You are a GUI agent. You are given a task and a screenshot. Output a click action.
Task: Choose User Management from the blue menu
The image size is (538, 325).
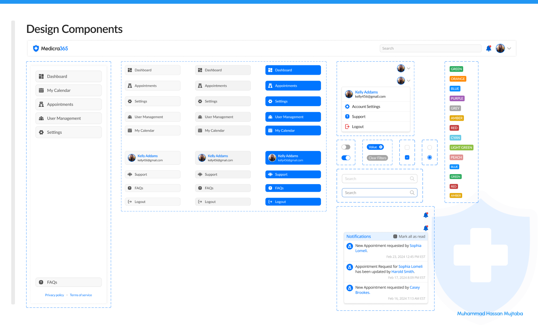[x=293, y=117]
